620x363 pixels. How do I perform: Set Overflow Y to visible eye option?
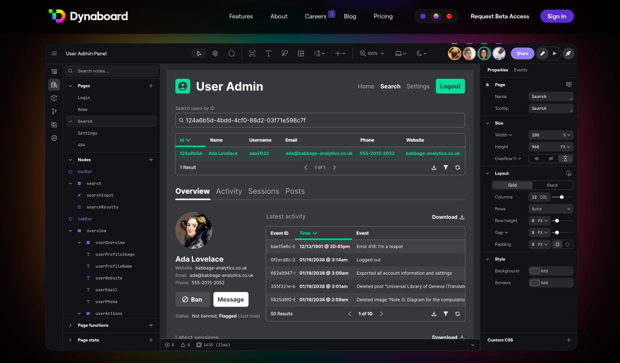tap(536, 159)
